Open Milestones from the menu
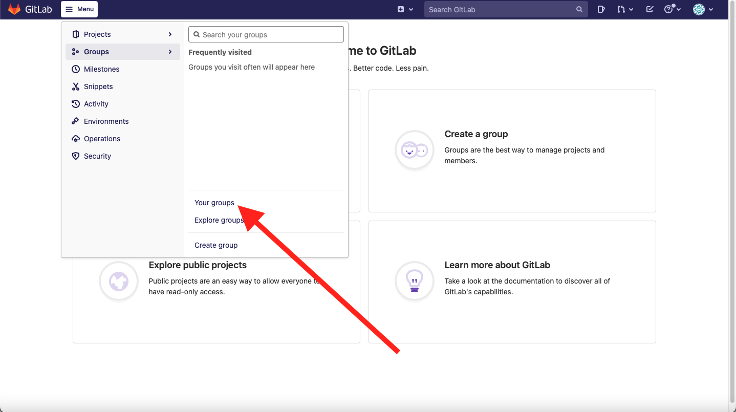The width and height of the screenshot is (736, 412). point(123,69)
